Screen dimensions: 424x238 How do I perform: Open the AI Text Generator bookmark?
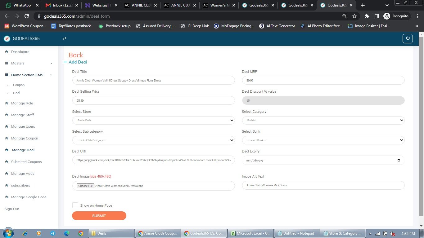277,26
